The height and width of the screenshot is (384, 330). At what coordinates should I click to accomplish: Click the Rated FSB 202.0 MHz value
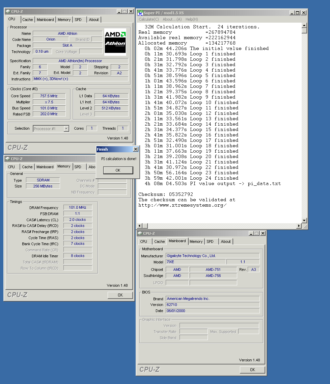click(x=49, y=114)
